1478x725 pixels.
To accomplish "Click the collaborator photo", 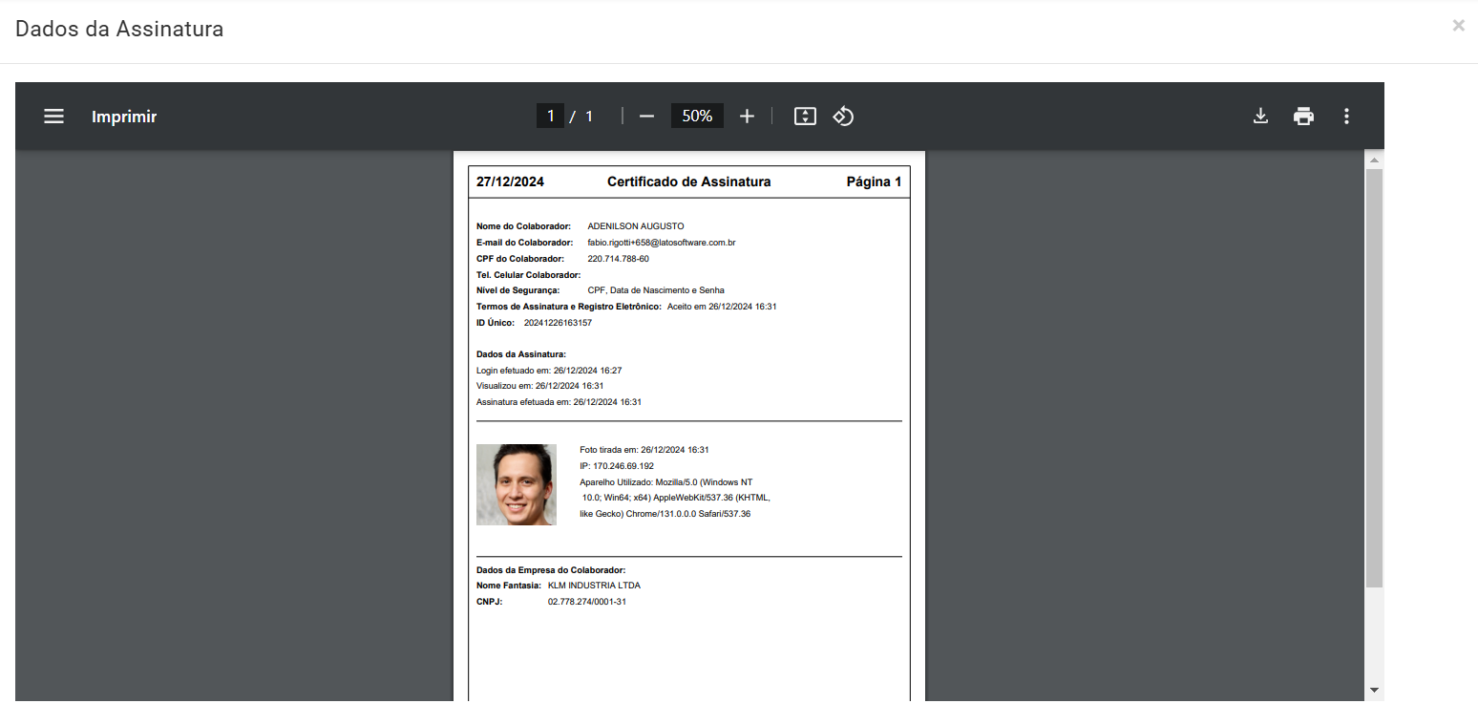I will (x=517, y=484).
